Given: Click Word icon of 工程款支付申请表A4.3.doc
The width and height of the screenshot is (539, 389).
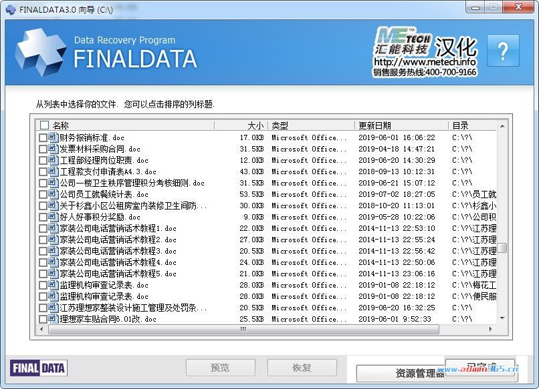Looking at the screenshot, I should pyautogui.click(x=53, y=171).
